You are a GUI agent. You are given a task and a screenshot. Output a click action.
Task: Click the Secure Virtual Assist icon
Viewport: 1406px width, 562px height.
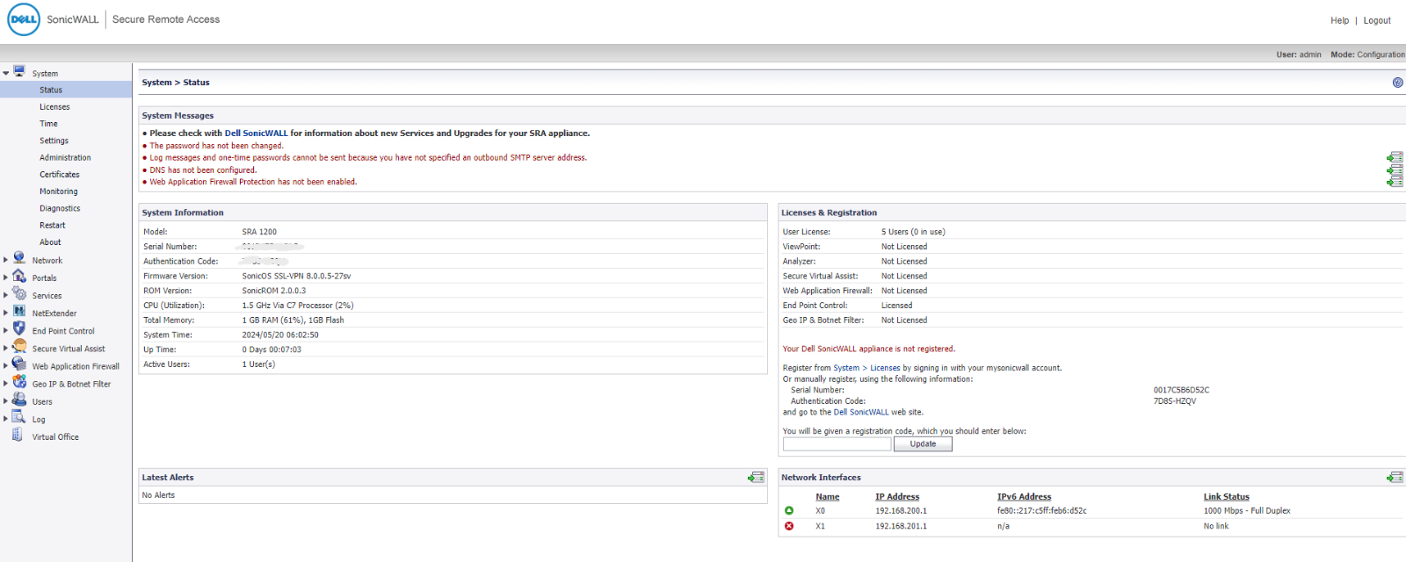(x=19, y=346)
